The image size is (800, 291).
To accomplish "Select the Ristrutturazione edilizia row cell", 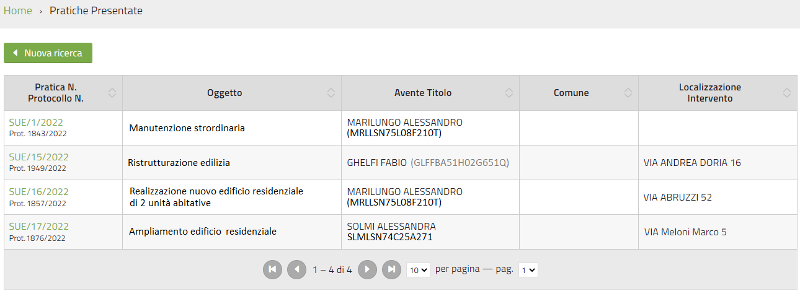I will 232,163.
